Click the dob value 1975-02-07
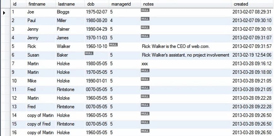 (97, 12)
